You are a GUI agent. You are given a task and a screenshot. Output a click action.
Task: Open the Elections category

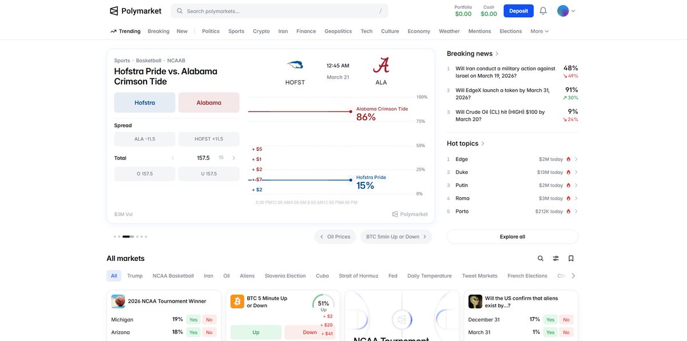[511, 31]
